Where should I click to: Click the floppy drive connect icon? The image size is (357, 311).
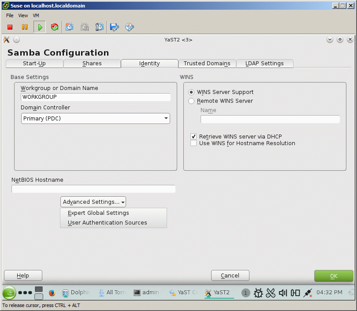coord(114,27)
